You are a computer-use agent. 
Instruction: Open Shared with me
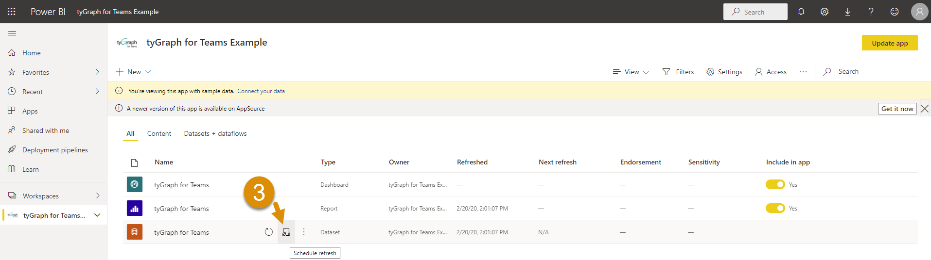click(46, 130)
